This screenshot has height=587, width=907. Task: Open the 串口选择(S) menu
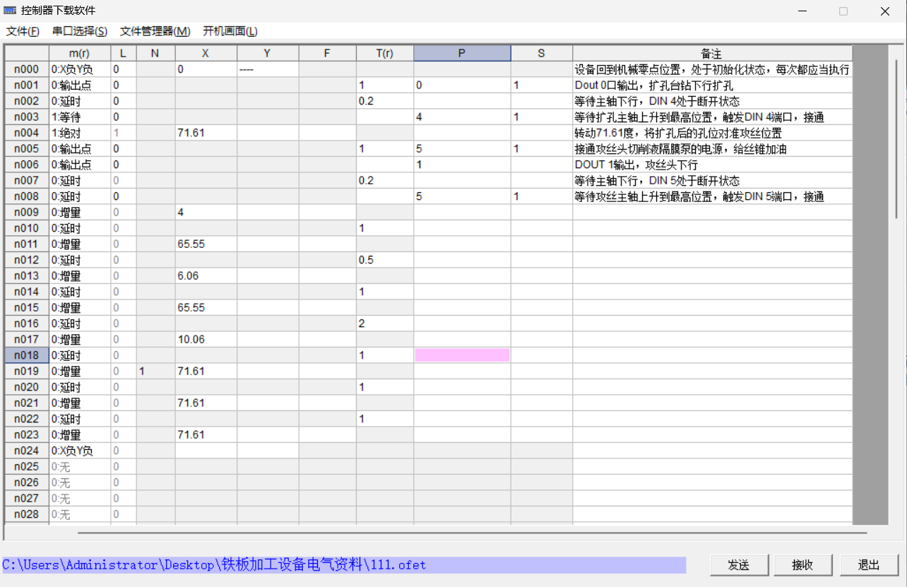(80, 31)
